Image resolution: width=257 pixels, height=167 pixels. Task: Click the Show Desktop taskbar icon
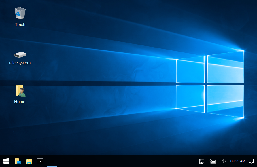click(18, 161)
